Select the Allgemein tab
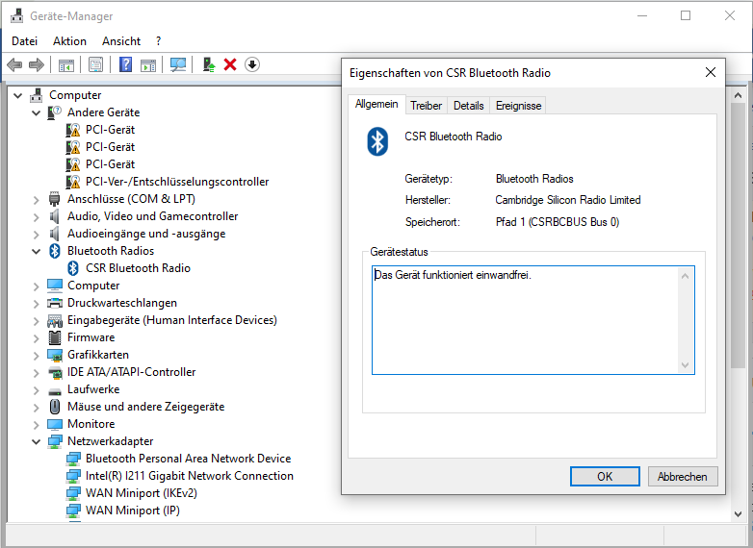This screenshot has height=548, width=753. click(376, 104)
